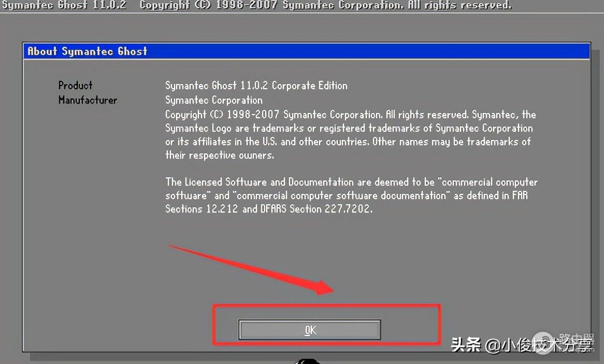Click the OK button
Screen dimensions: 604x364
[x=310, y=330]
